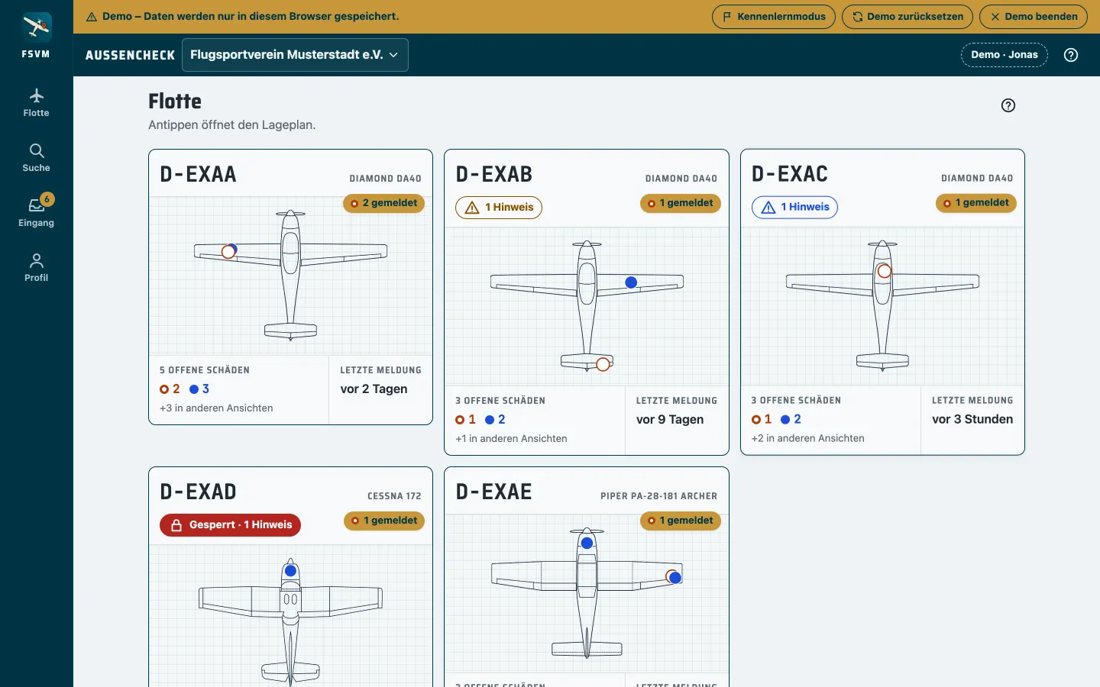
Task: Open the Suche search page
Action: pos(36,158)
